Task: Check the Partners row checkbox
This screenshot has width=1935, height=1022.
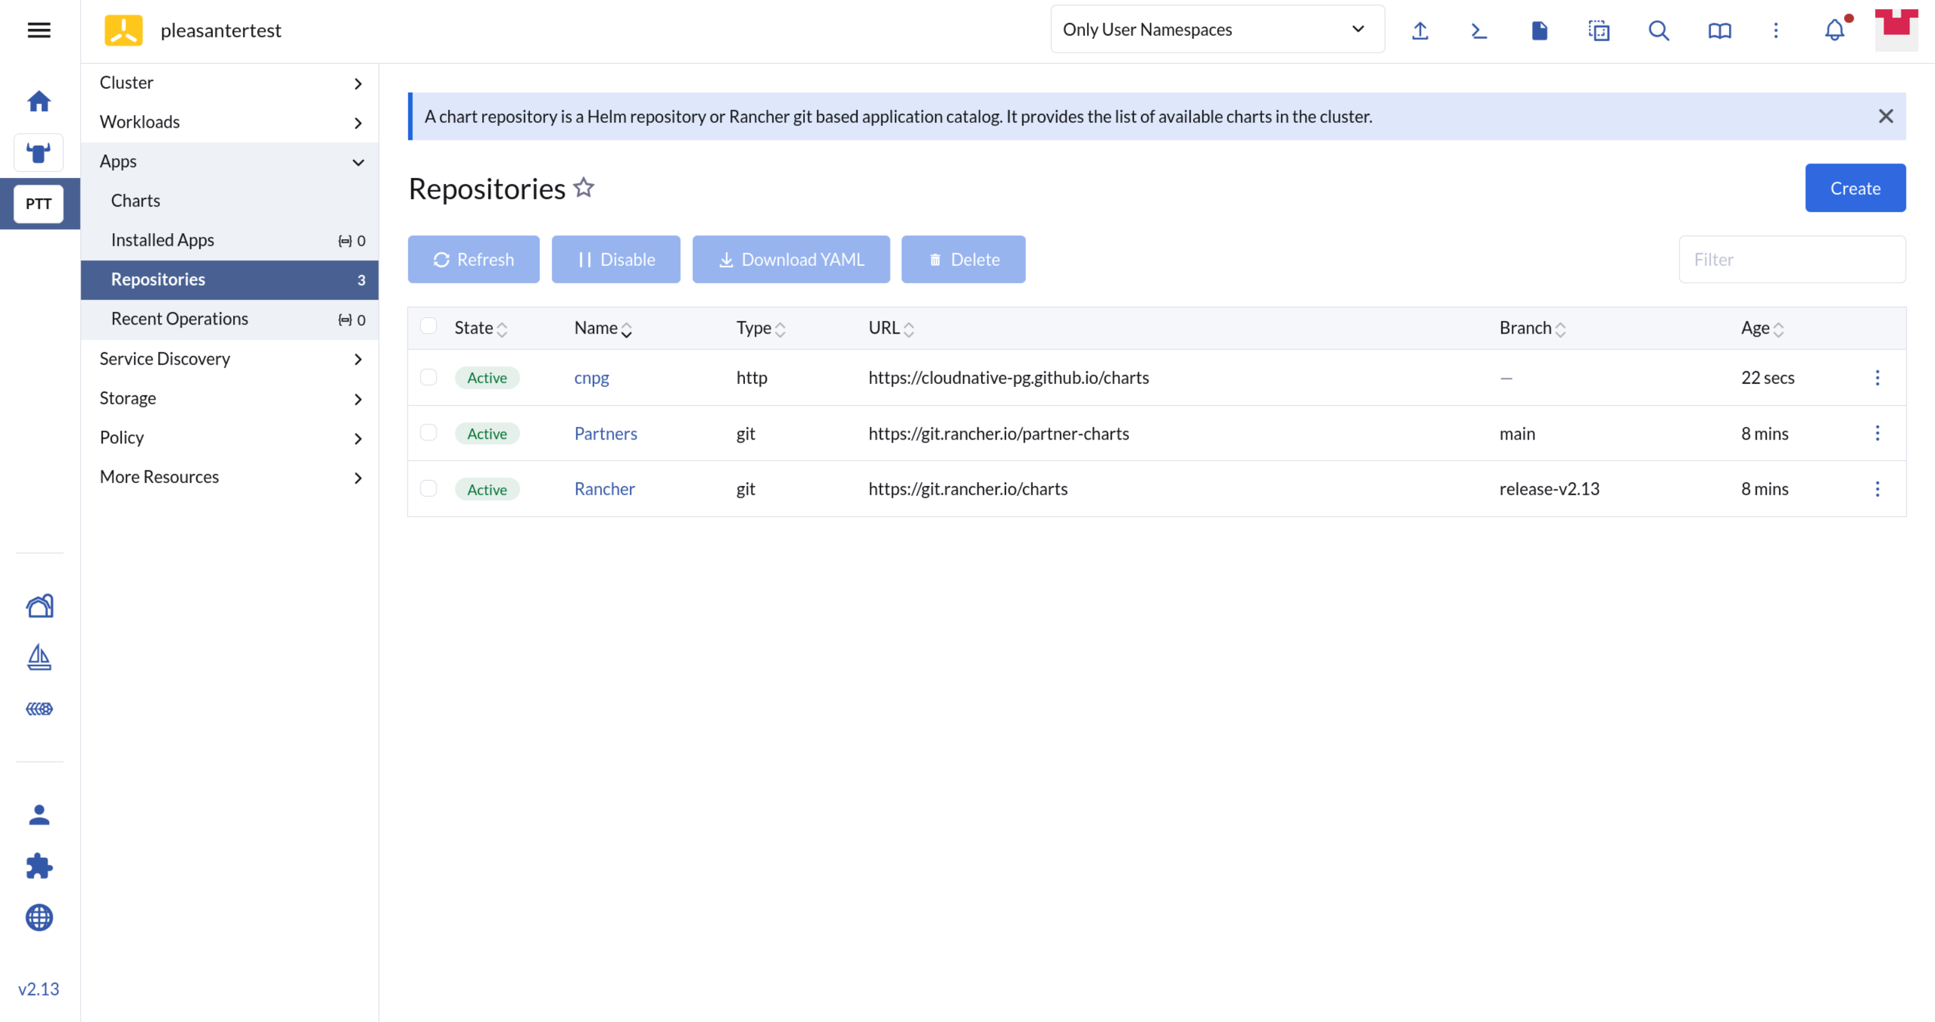Action: 428,432
